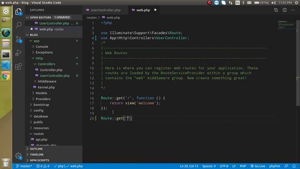Image resolution: width=300 pixels, height=169 pixels.
Task: Select the web.php editor tab
Action: (143, 10)
